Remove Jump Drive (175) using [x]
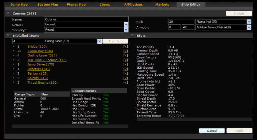 pos(125,64)
